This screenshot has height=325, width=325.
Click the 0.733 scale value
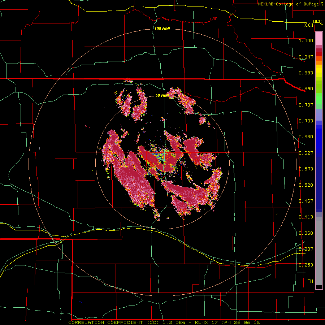pos(306,121)
